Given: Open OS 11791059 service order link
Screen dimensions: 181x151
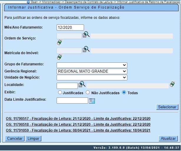Looking at the screenshot, I should point(78,130).
